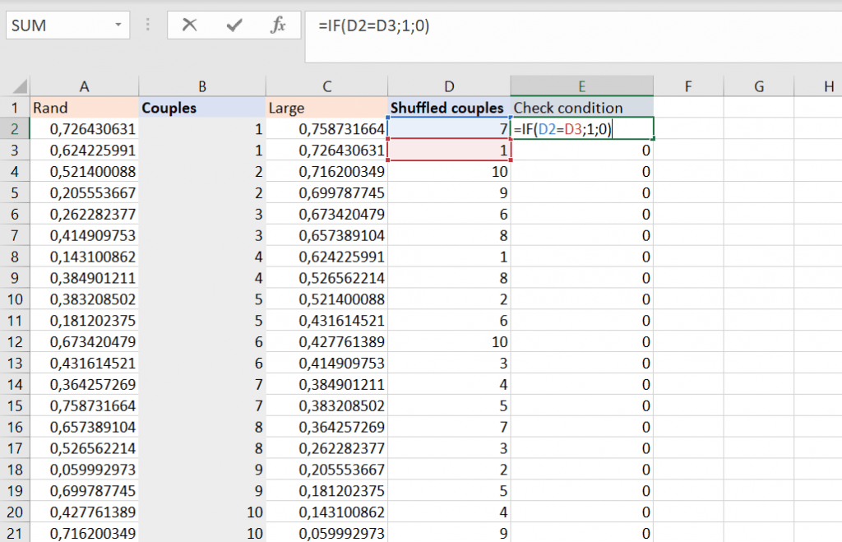The height and width of the screenshot is (542, 842).
Task: Click the row 1 header
Action: pos(14,108)
